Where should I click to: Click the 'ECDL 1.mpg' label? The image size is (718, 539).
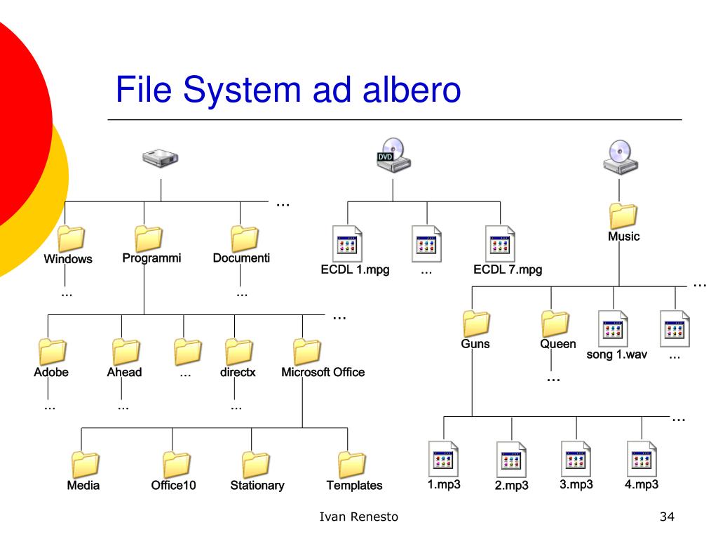pos(355,269)
